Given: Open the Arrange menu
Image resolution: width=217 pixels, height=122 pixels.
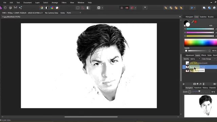Looking at the screenshot, I should 55,2.
